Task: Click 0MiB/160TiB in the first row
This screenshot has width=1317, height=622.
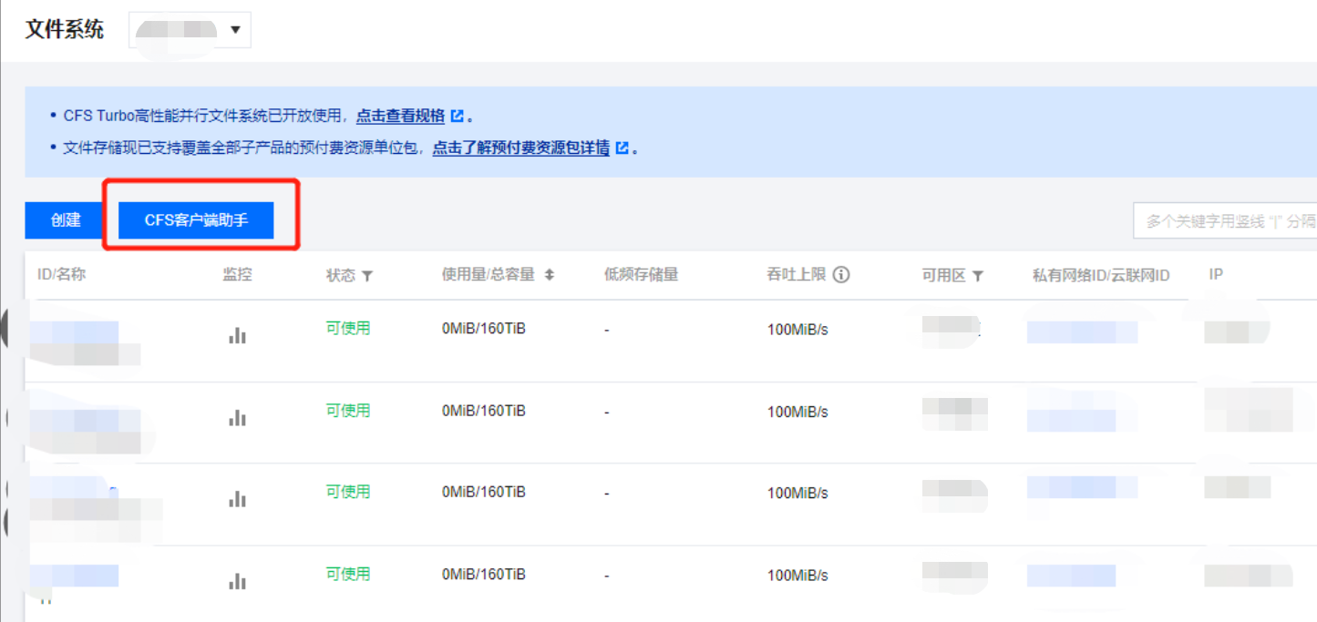Action: point(484,329)
